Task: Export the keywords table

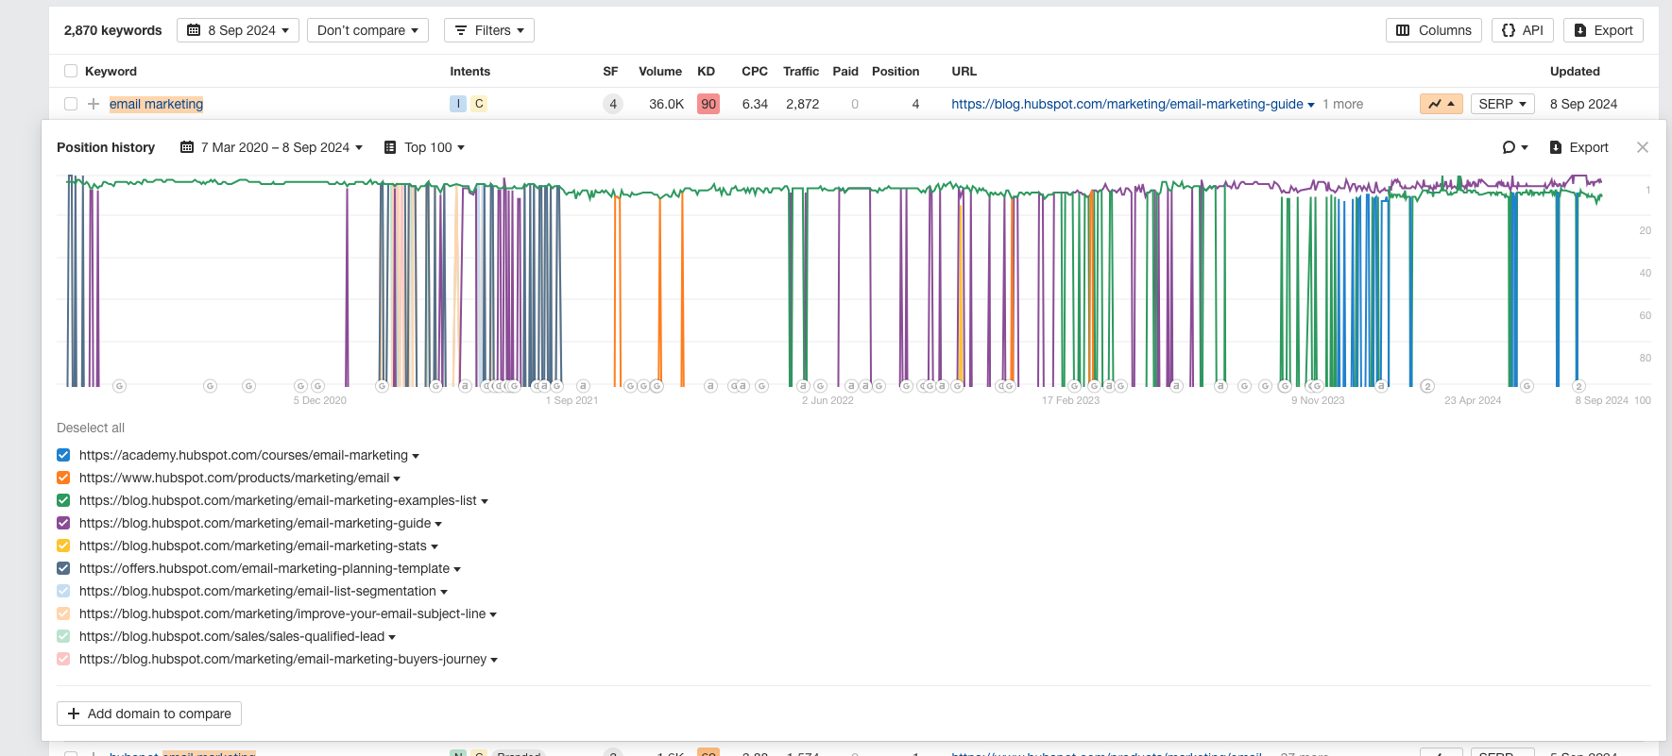Action: point(1604,30)
